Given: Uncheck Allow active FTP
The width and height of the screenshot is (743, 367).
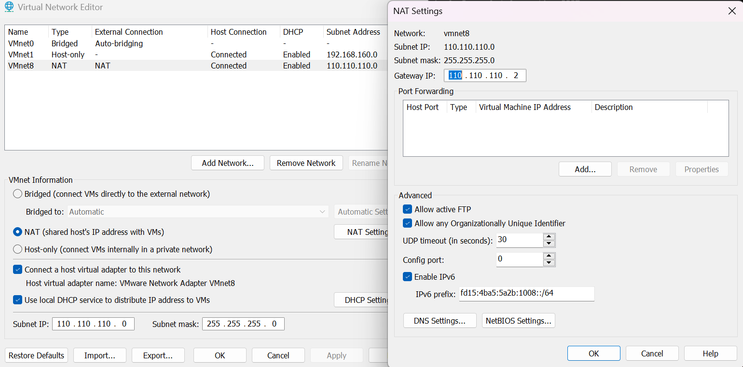Looking at the screenshot, I should pyautogui.click(x=407, y=209).
